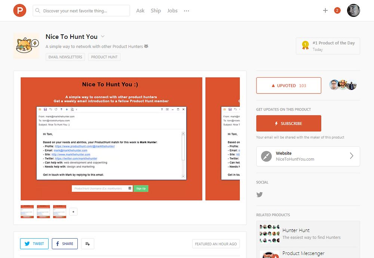Click the save disk icon in screenshot email toolbar
The height and width of the screenshot is (258, 374).
click(45, 109)
